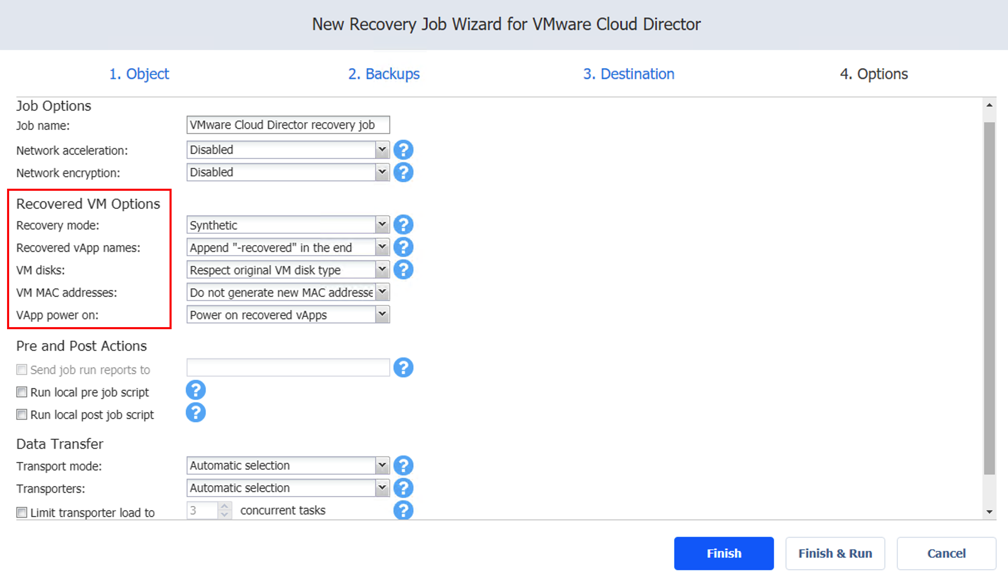Open help icon for VM disks
Viewport: 1008px width, 584px height.
pos(403,270)
